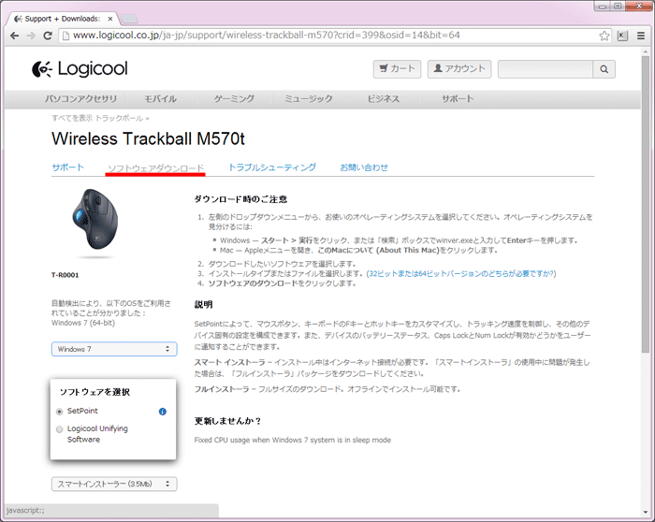Select the SetPoint radio button
This screenshot has height=522, width=655.
[59, 412]
